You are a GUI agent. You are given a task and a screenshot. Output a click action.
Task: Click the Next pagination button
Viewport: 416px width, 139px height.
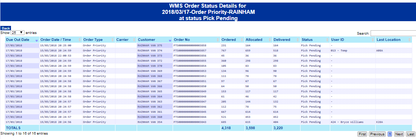pos(399,134)
